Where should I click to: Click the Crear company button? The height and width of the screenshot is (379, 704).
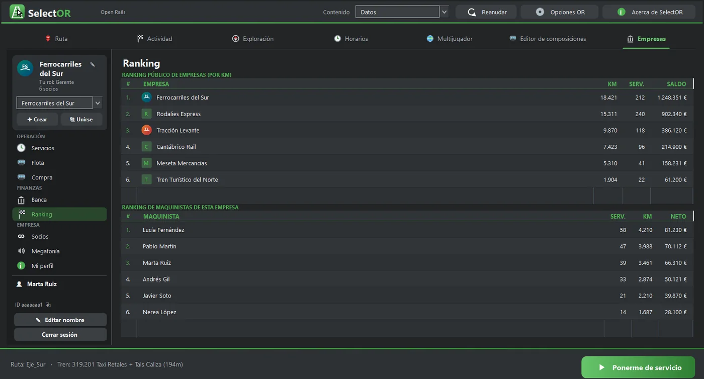point(37,119)
